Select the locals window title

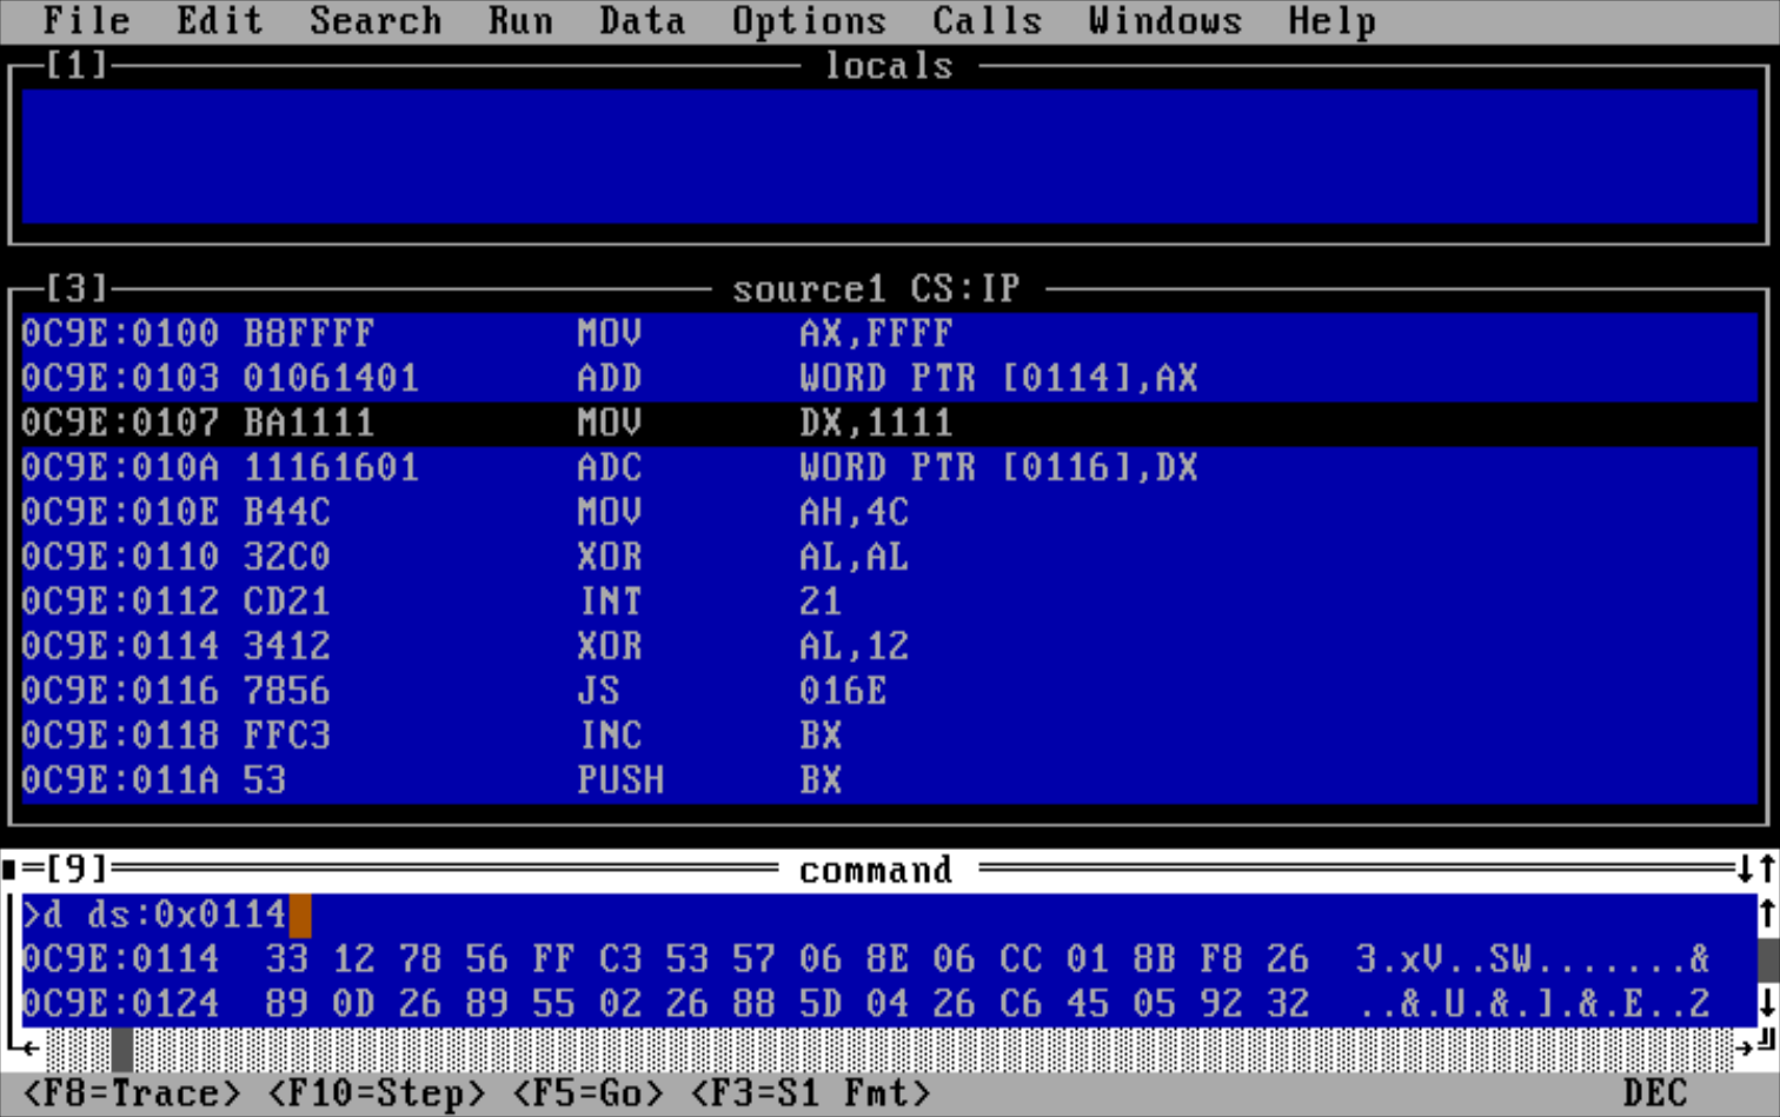tap(889, 67)
